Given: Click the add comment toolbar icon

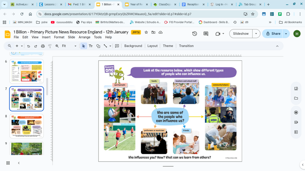Looking at the screenshot, I should (x=117, y=46).
